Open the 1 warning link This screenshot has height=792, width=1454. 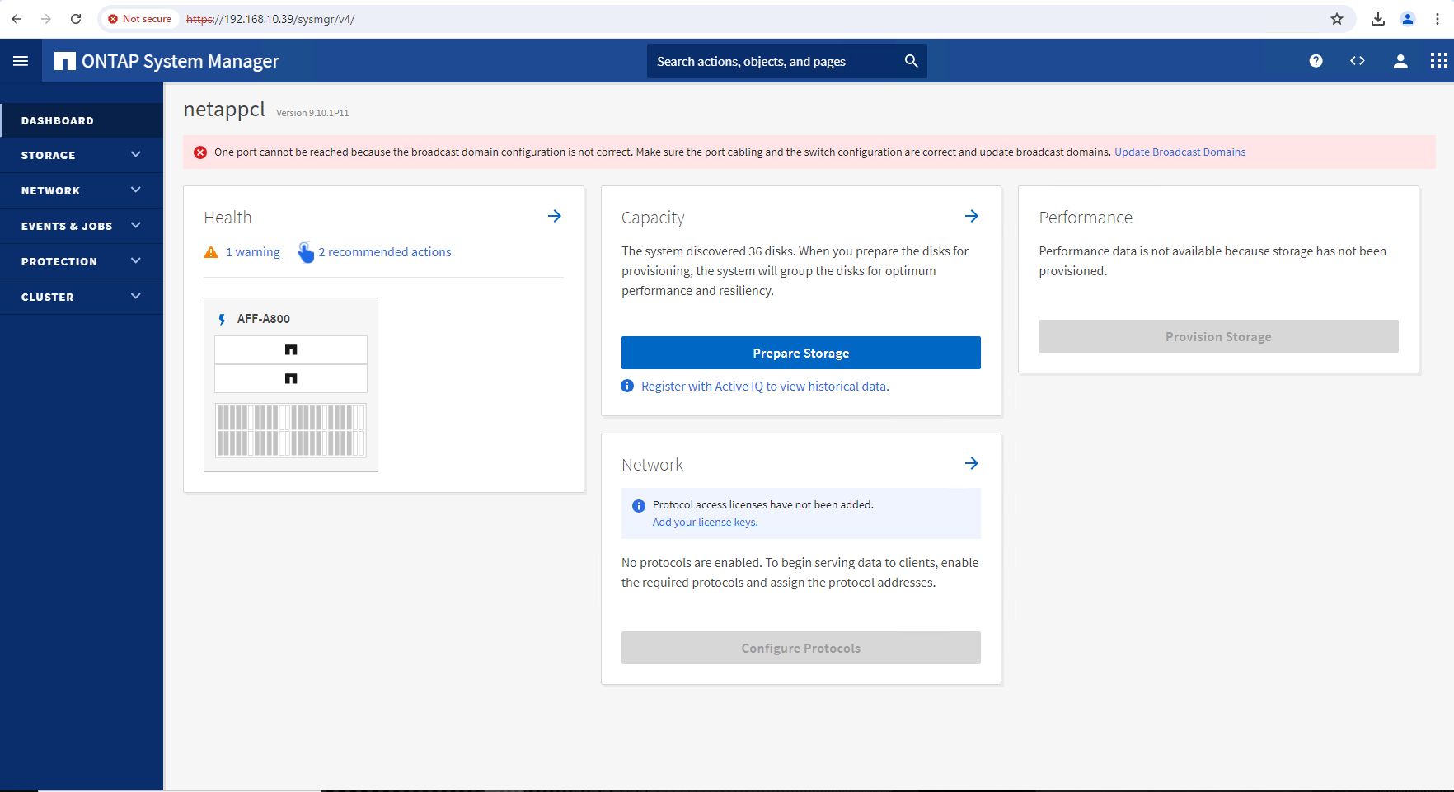tap(253, 252)
